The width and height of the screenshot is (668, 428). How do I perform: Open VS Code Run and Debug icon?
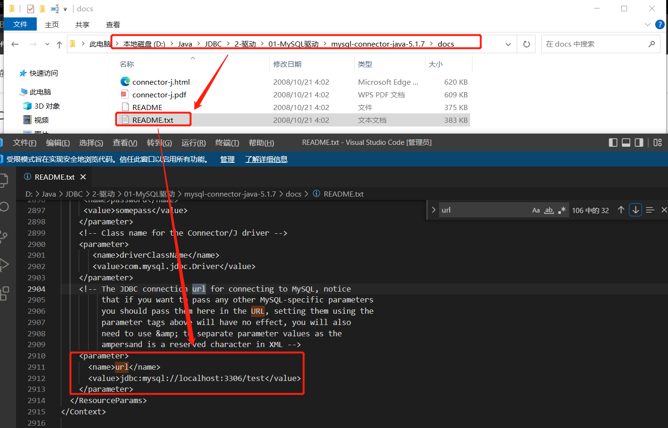point(4,265)
